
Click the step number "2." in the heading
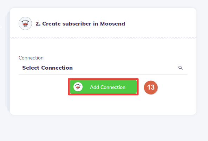point(38,24)
